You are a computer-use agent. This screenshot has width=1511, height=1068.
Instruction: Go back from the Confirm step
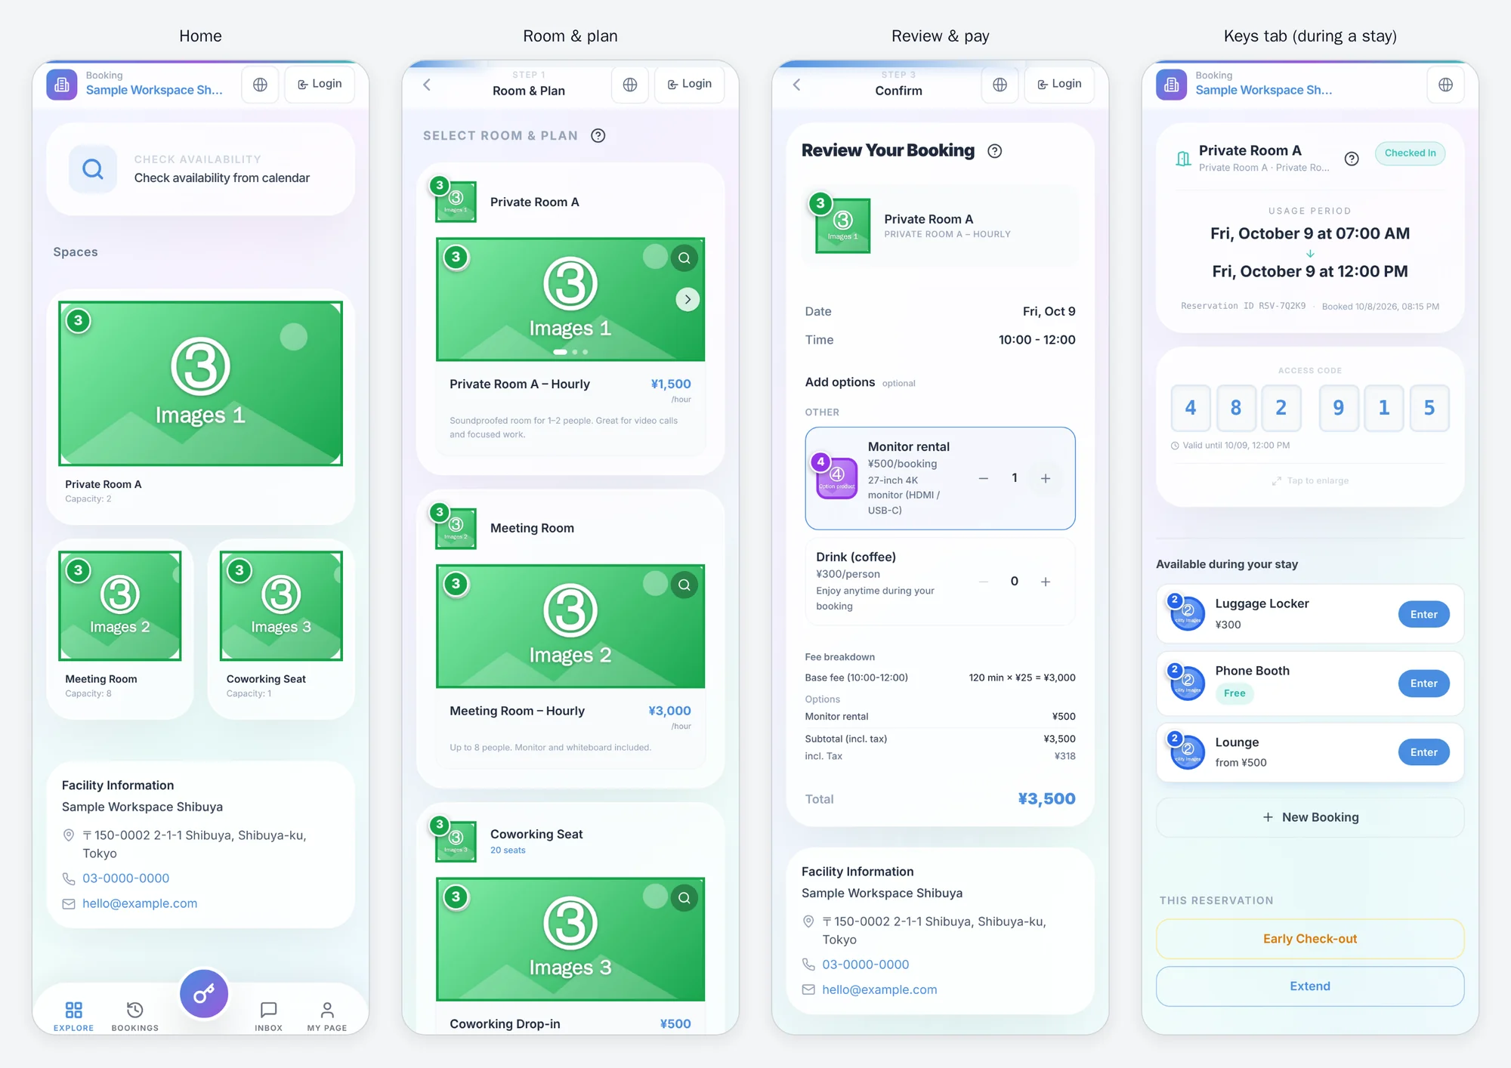(x=796, y=85)
